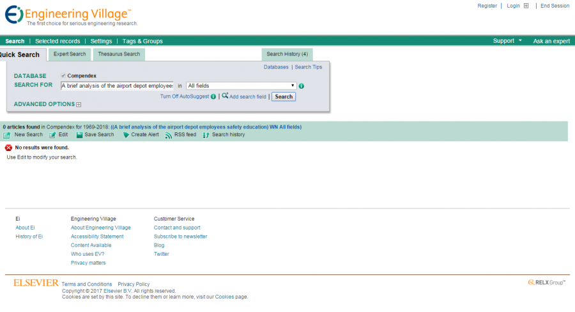The image size is (575, 312).
Task: Click the Elsevier B.V. copyright link
Action: click(x=118, y=291)
